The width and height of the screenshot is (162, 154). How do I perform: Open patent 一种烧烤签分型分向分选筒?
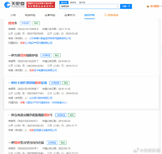point(26,143)
